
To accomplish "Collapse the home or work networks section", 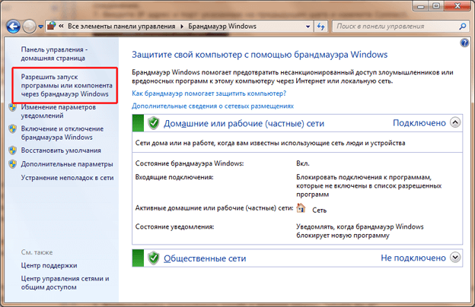I will point(455,122).
